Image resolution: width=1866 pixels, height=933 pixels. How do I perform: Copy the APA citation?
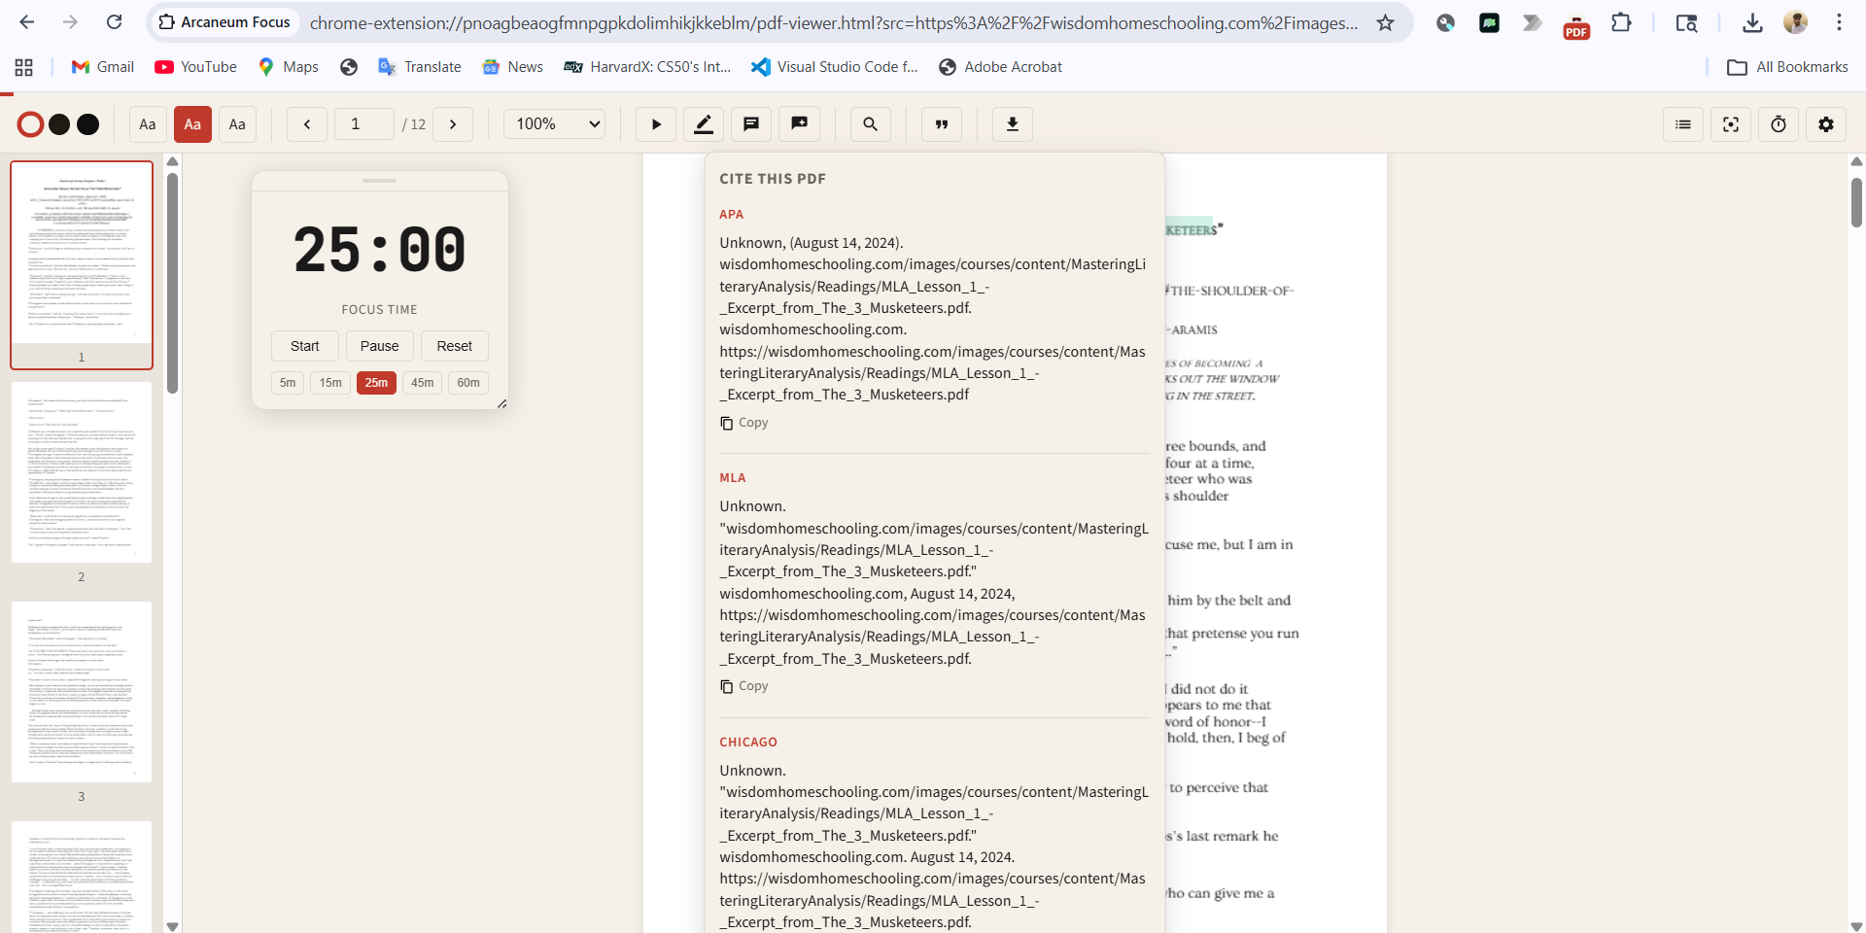click(744, 423)
